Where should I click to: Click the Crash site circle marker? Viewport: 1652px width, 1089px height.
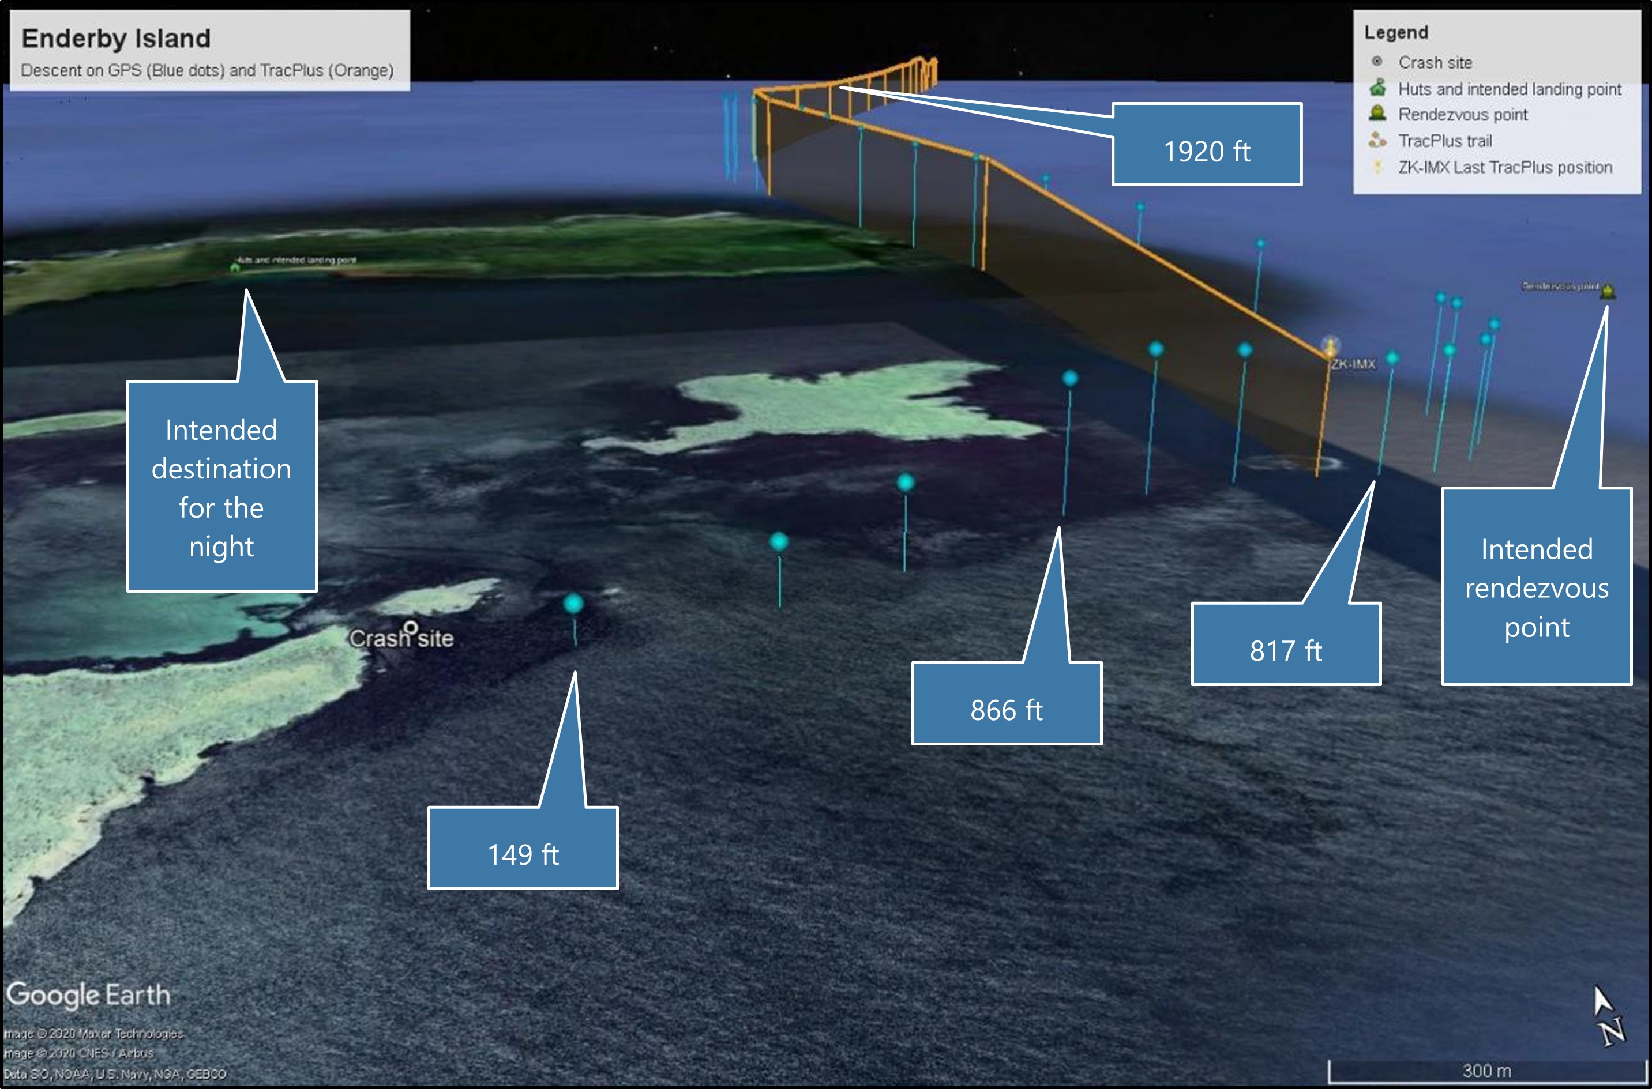point(411,628)
